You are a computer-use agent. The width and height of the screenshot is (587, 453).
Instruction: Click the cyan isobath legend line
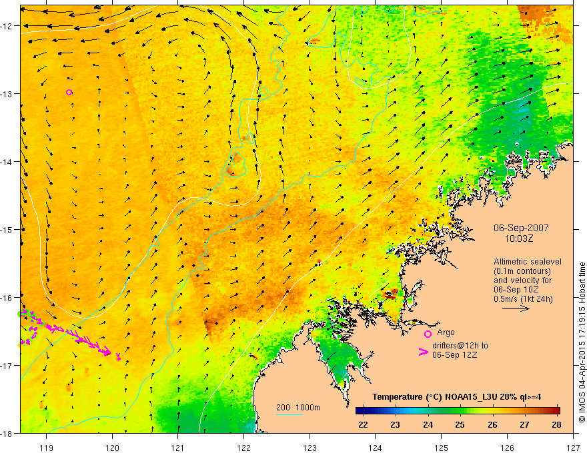(x=289, y=414)
